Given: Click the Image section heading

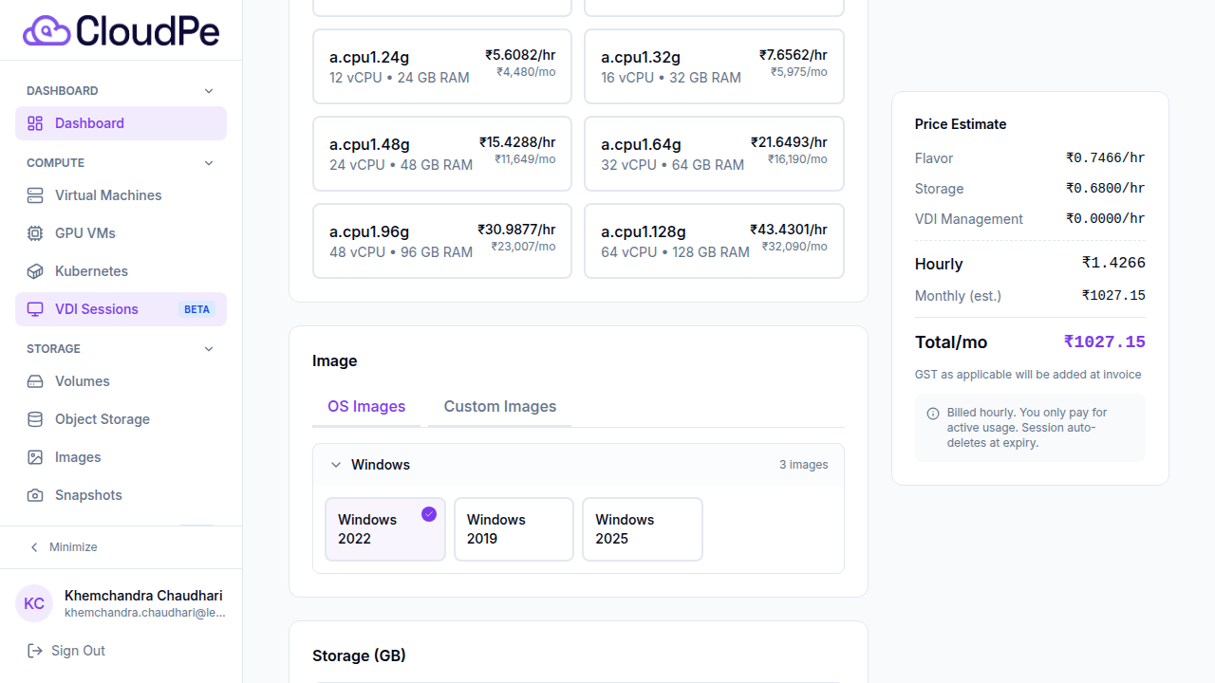Looking at the screenshot, I should coord(335,361).
